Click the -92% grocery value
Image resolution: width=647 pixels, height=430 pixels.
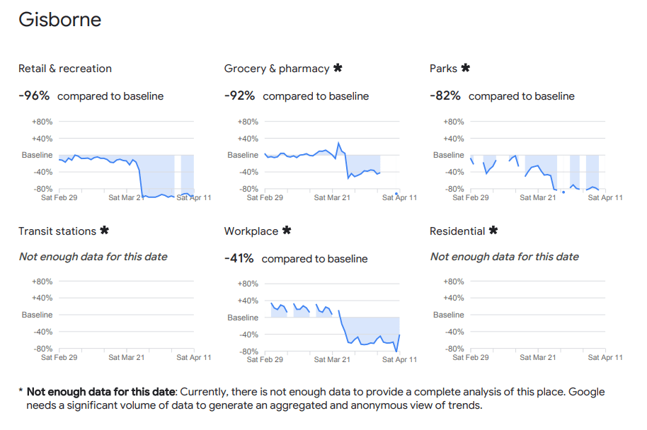click(239, 95)
